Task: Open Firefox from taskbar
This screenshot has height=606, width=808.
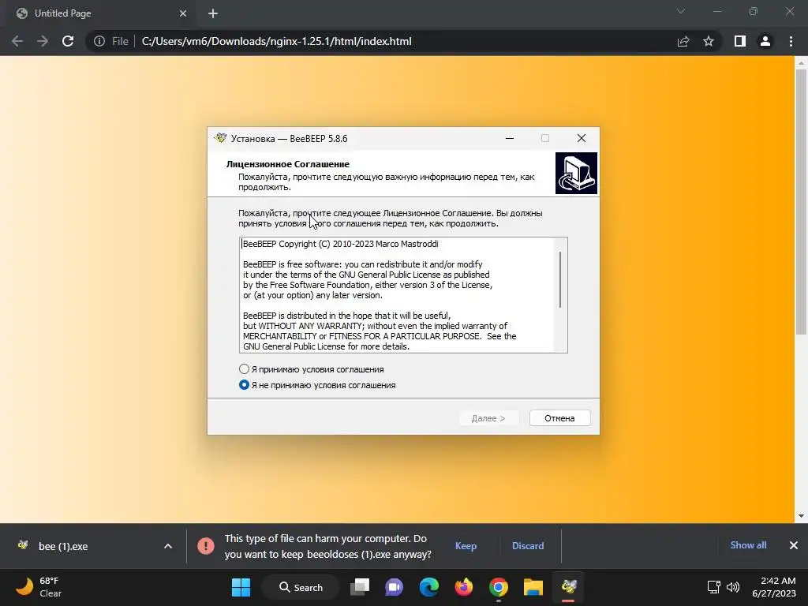Action: 464,587
